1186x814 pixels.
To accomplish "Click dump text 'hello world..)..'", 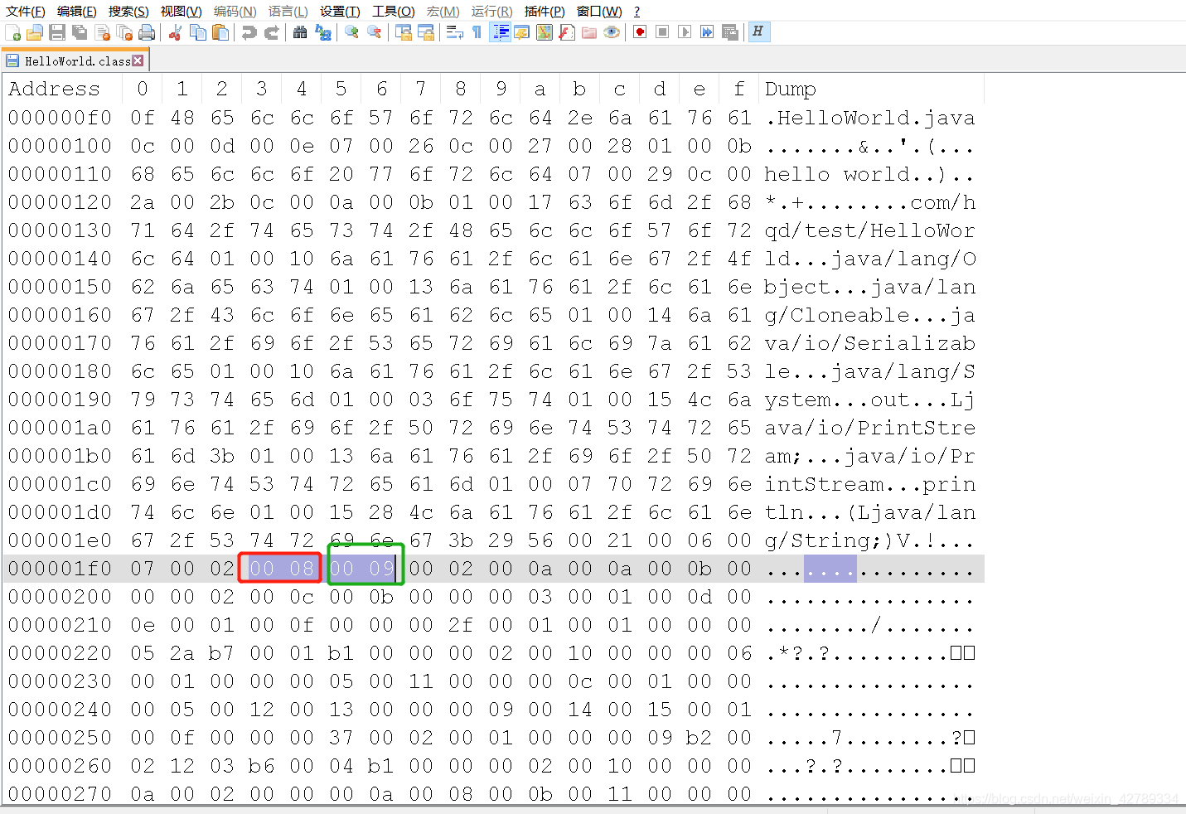I will coord(869,174).
